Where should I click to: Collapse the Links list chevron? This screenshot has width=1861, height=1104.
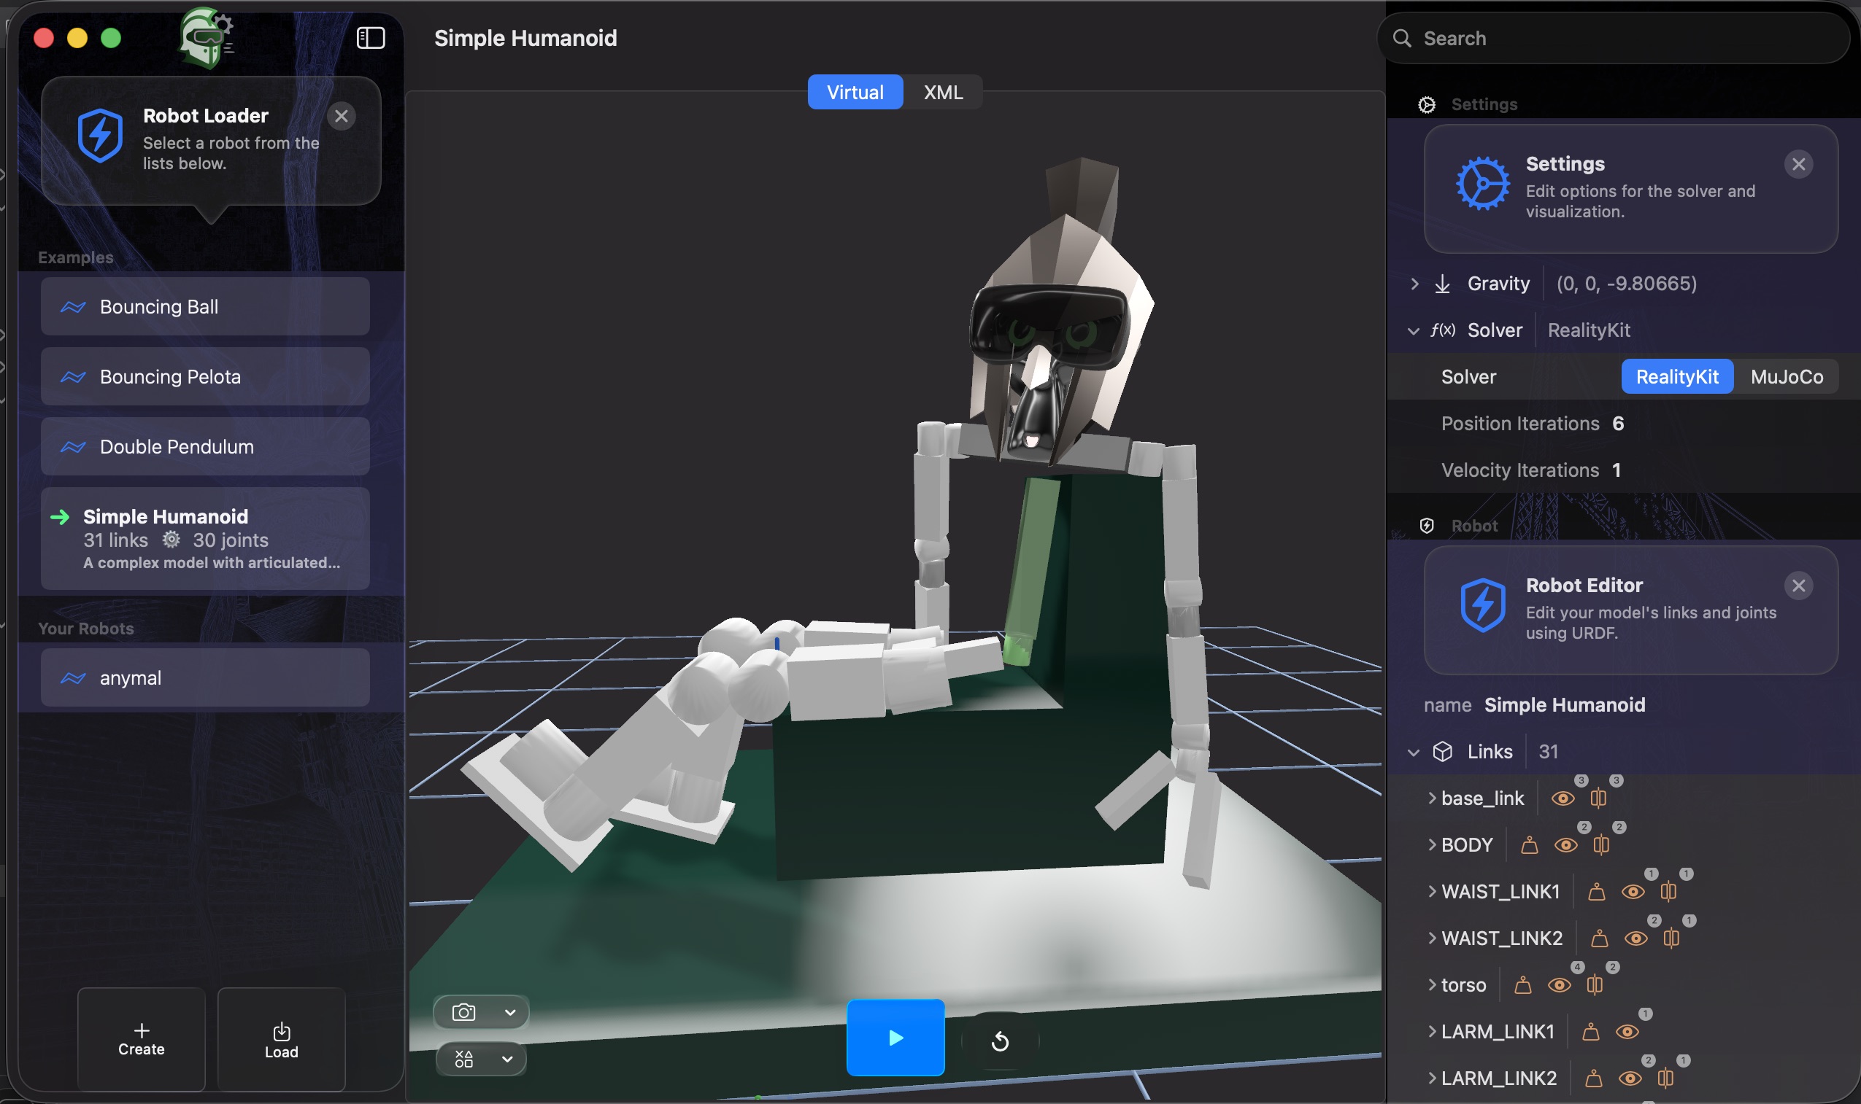click(x=1413, y=752)
